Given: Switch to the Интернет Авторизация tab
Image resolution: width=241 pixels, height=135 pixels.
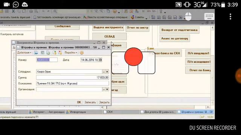Looking at the screenshot, I should click(47, 112).
